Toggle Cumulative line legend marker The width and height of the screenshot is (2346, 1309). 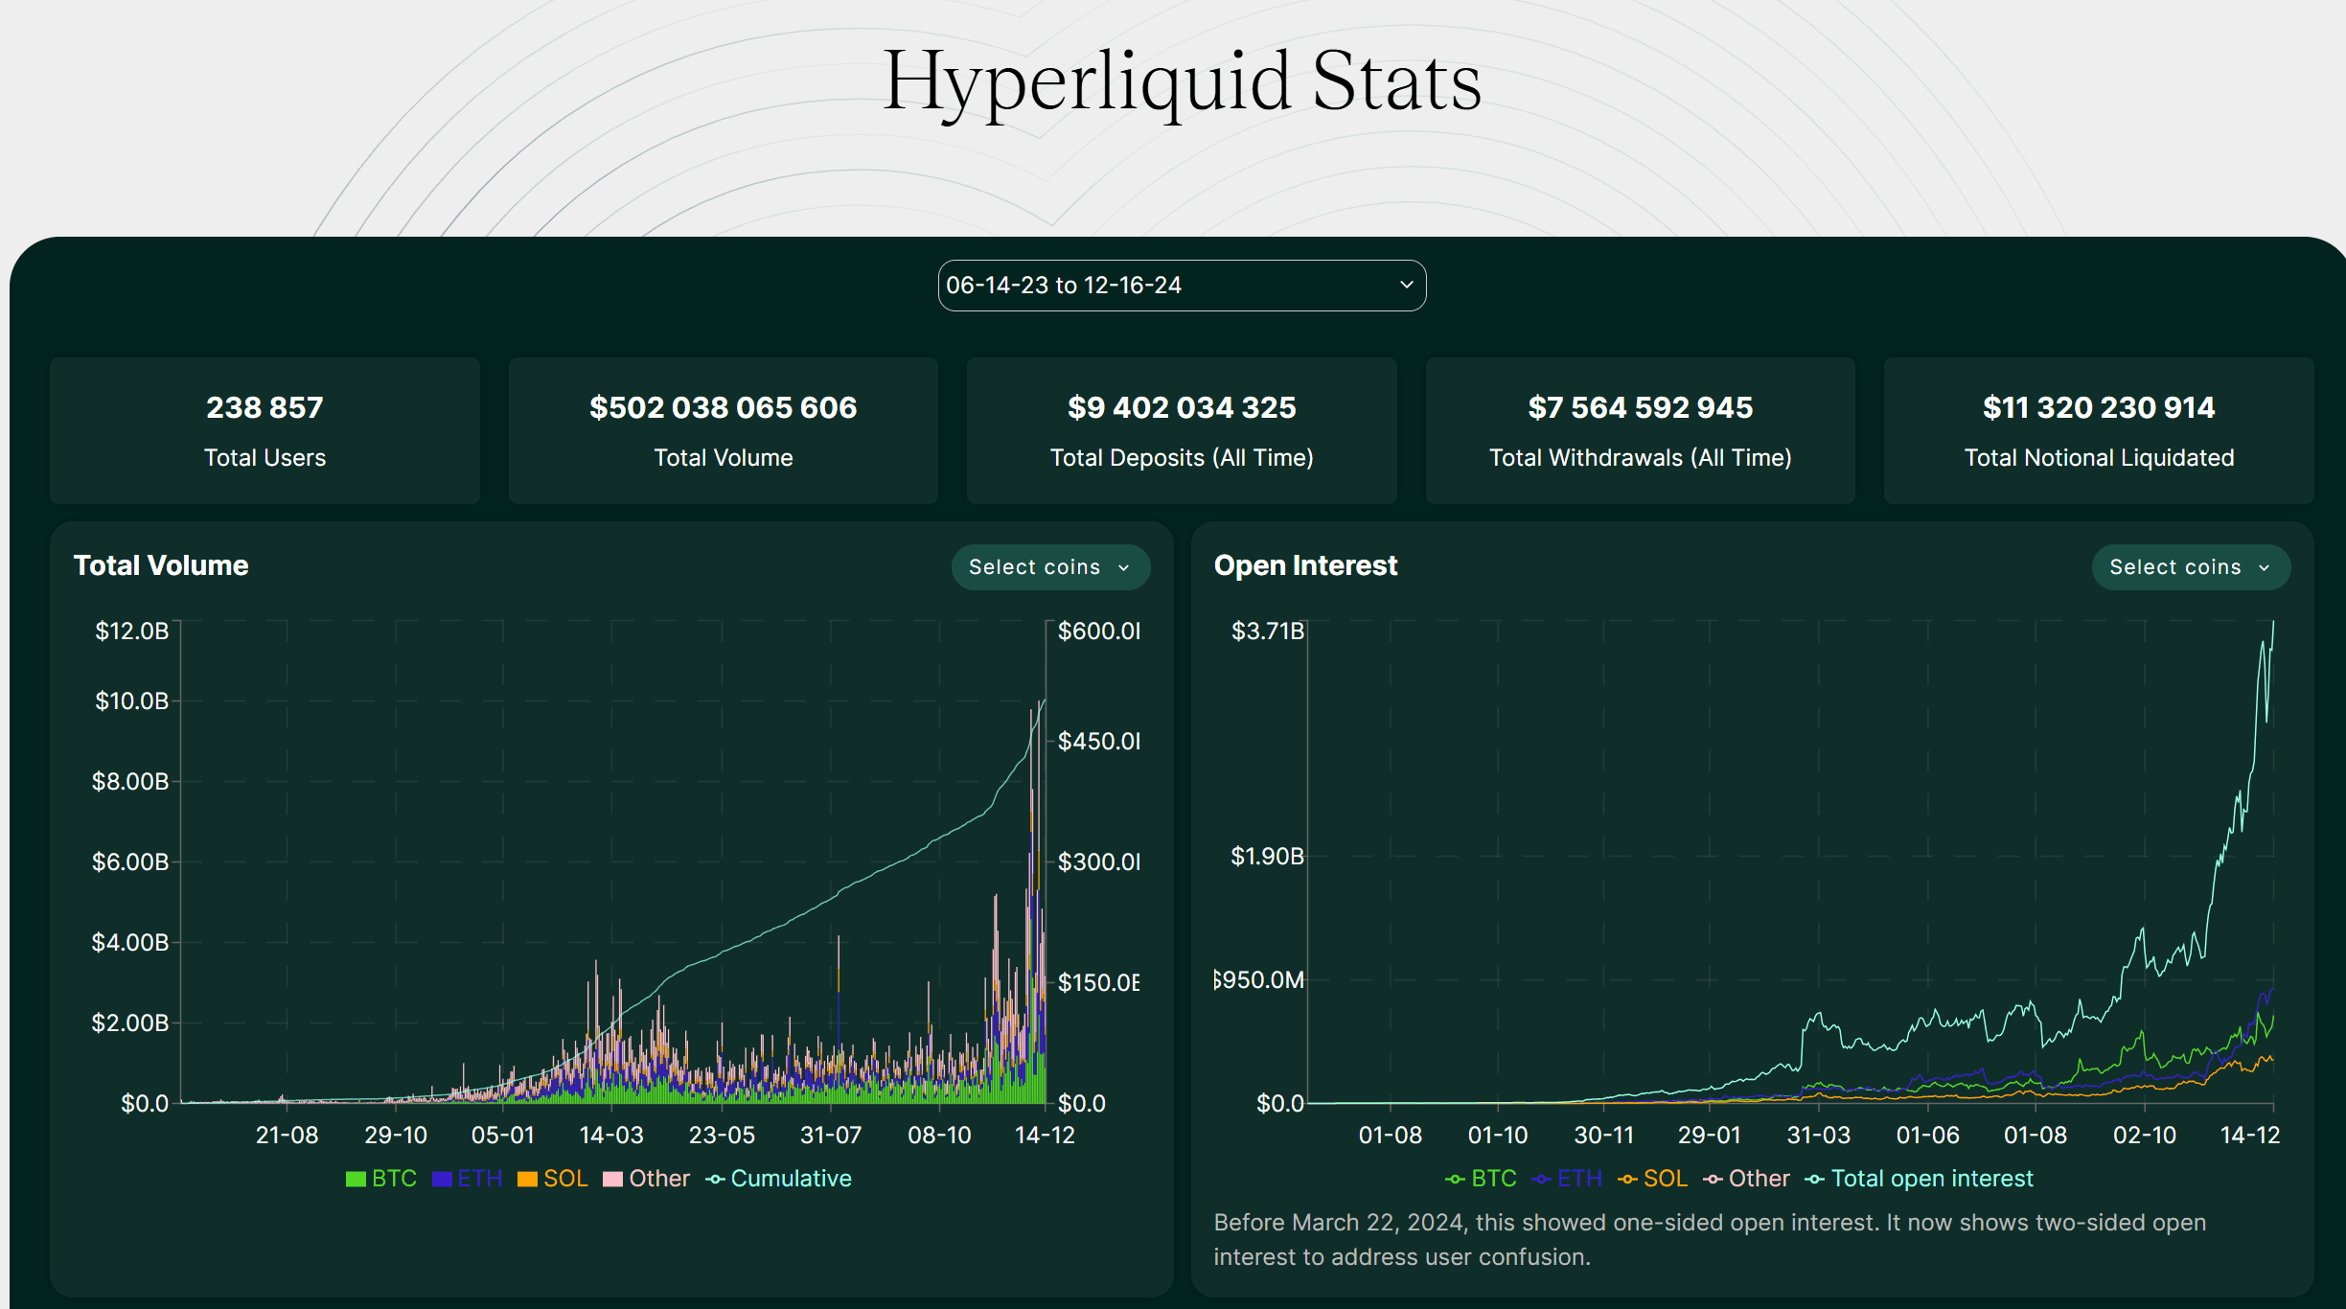coord(716,1179)
